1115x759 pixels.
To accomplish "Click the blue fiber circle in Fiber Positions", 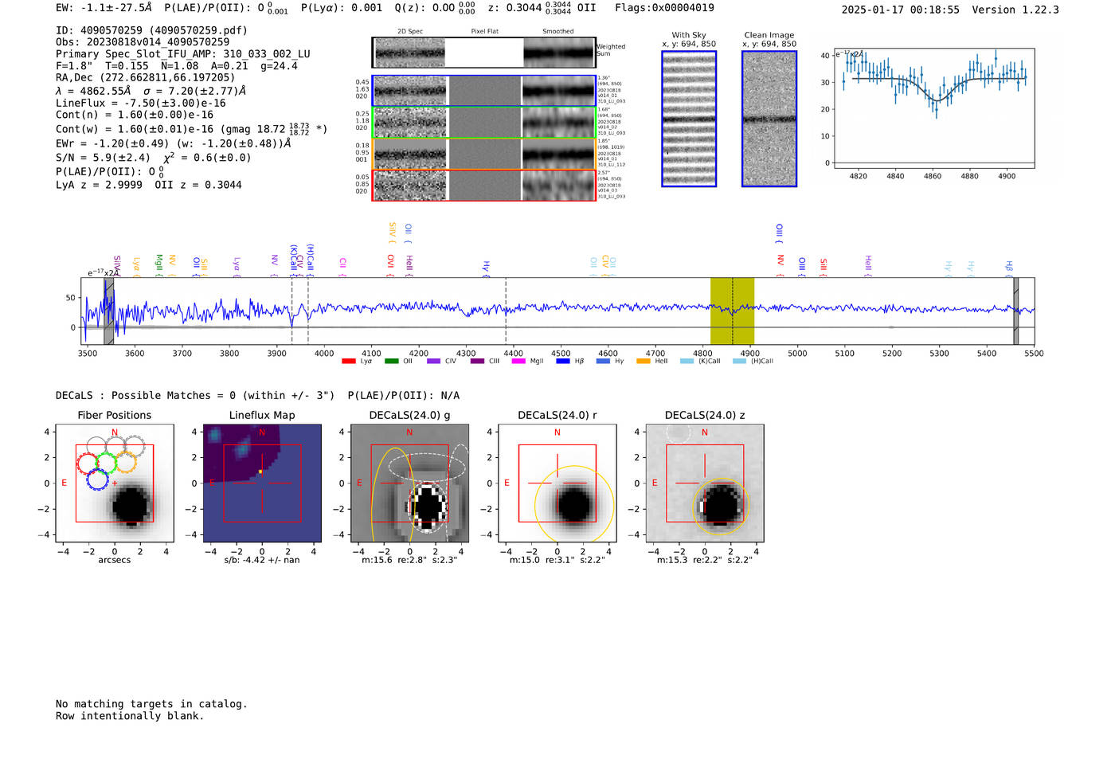I will coord(97,479).
